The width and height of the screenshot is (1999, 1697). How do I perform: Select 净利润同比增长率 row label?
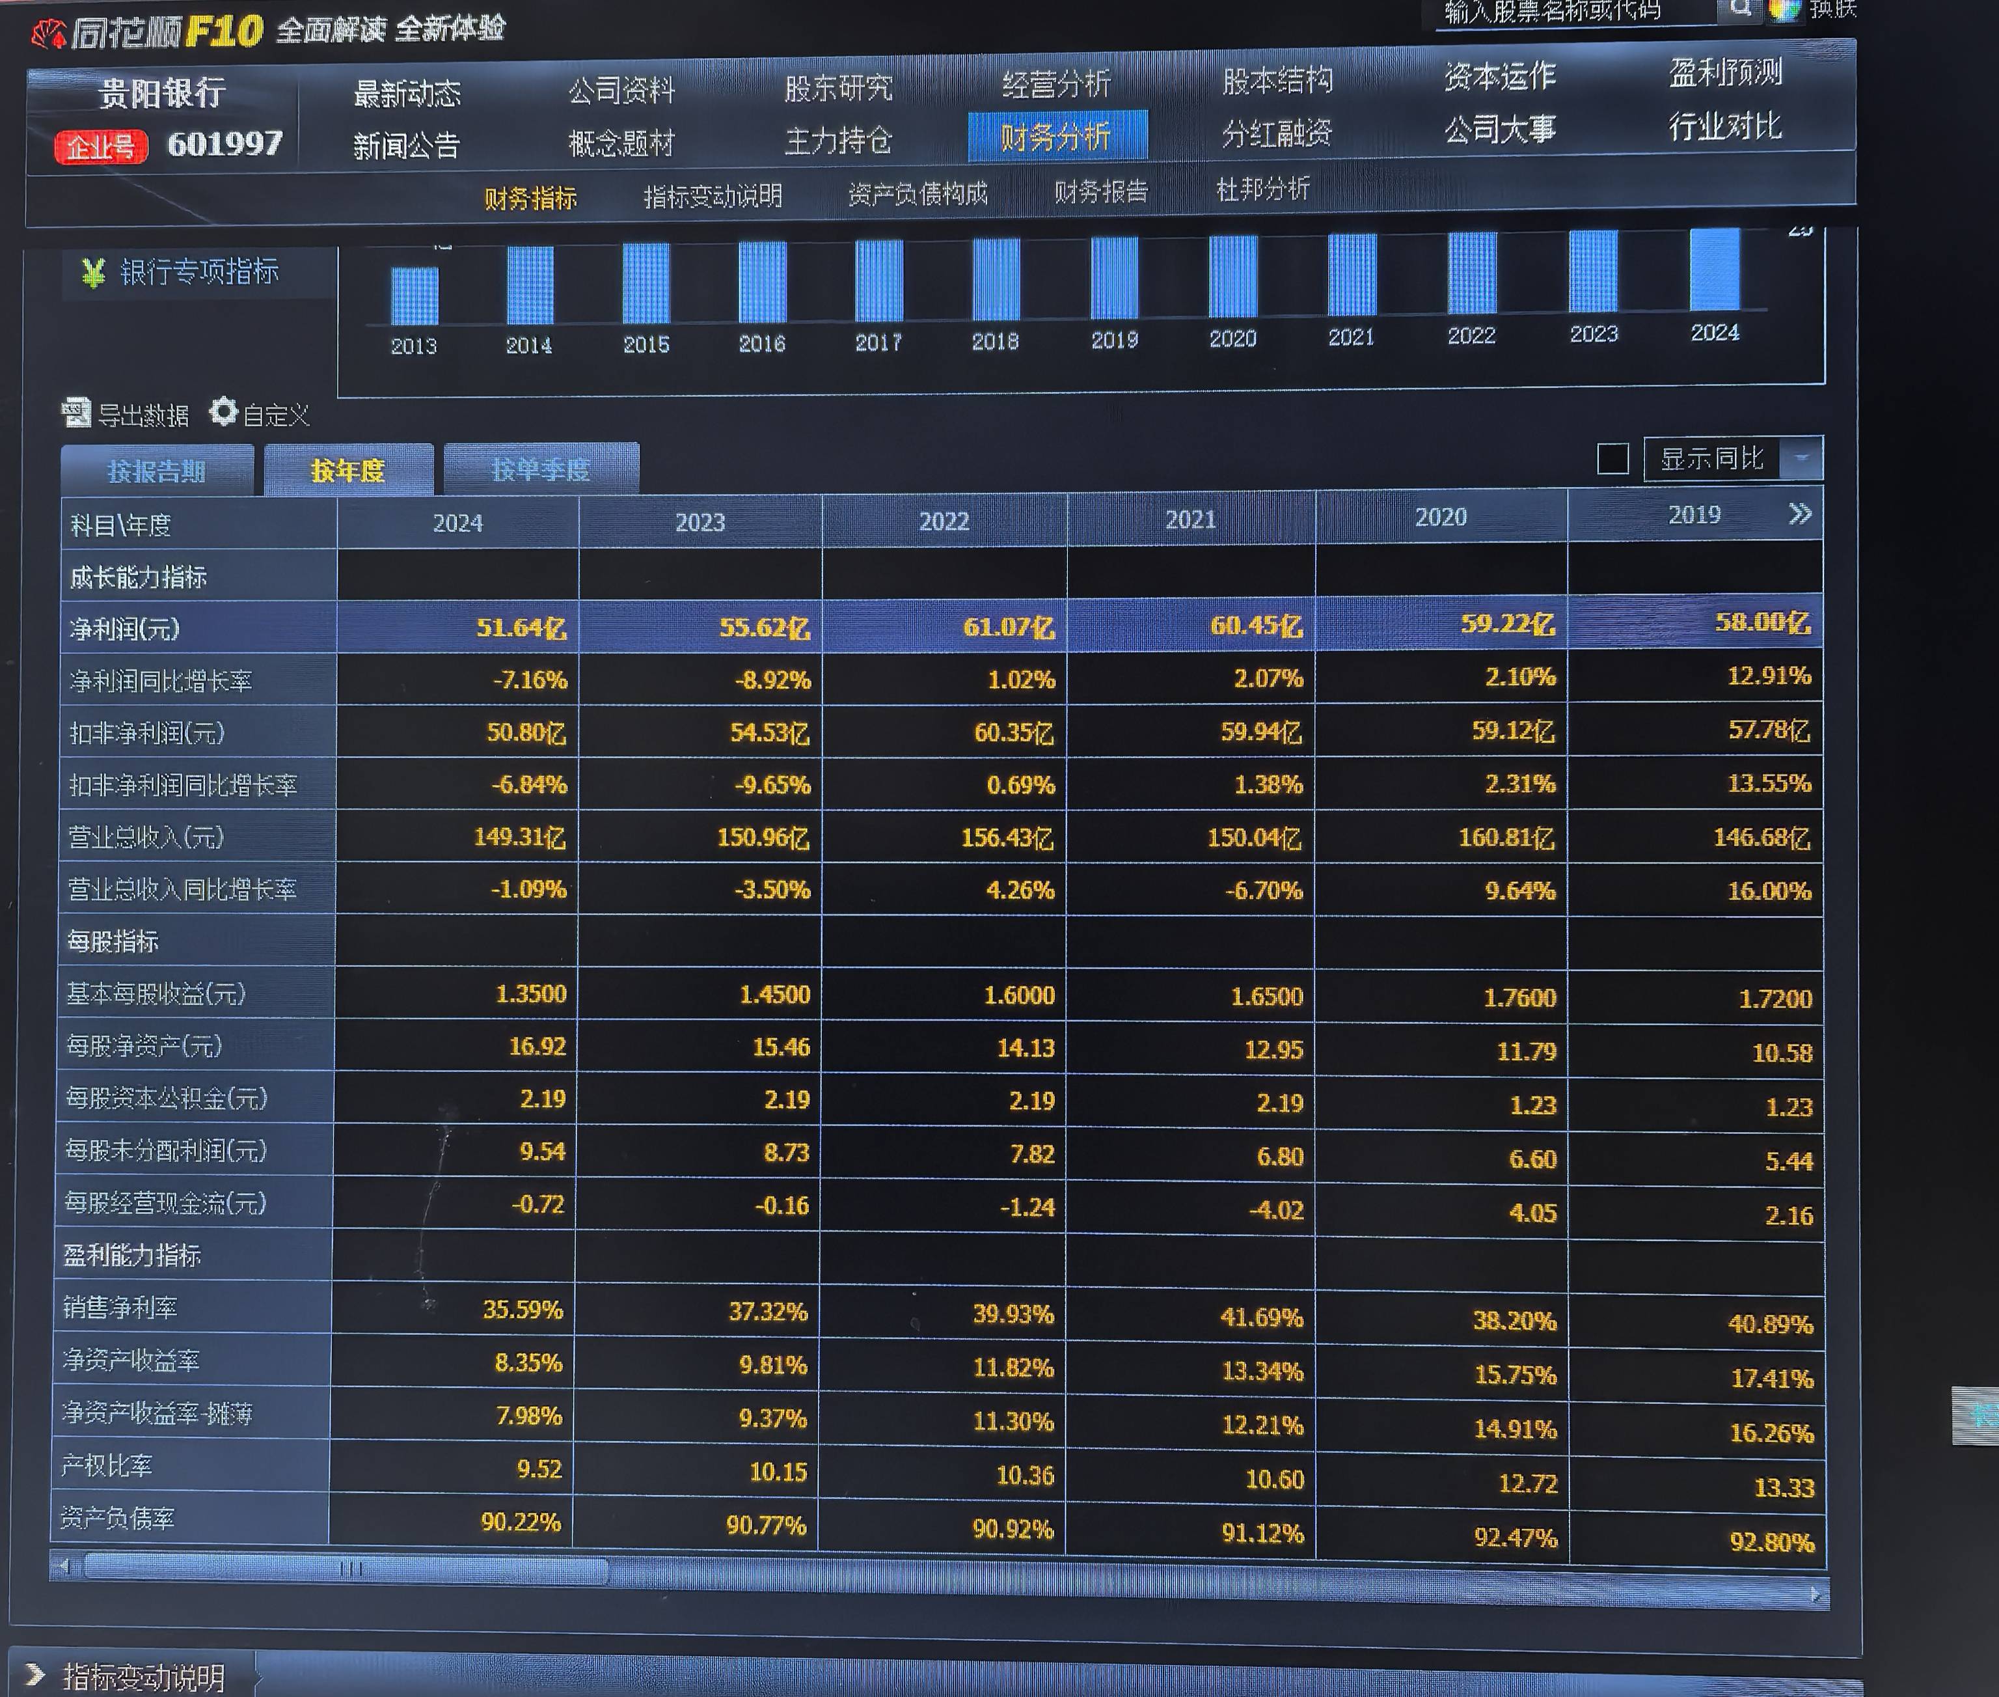(161, 681)
